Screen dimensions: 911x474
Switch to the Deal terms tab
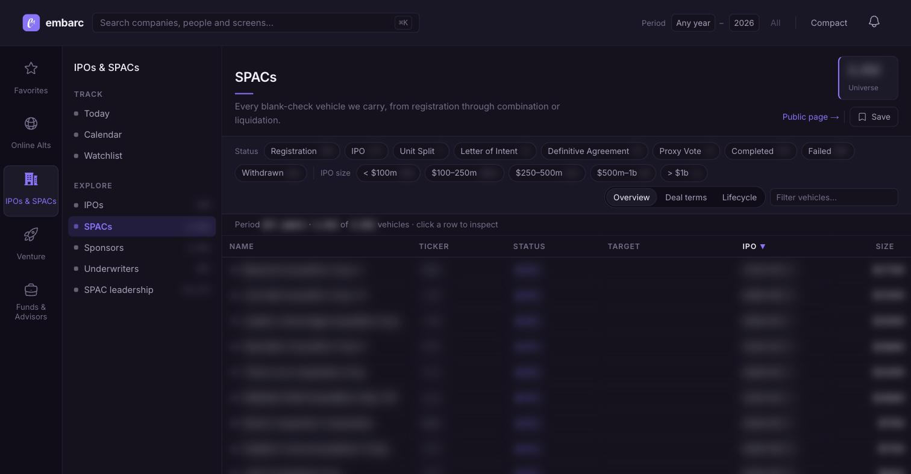(686, 197)
